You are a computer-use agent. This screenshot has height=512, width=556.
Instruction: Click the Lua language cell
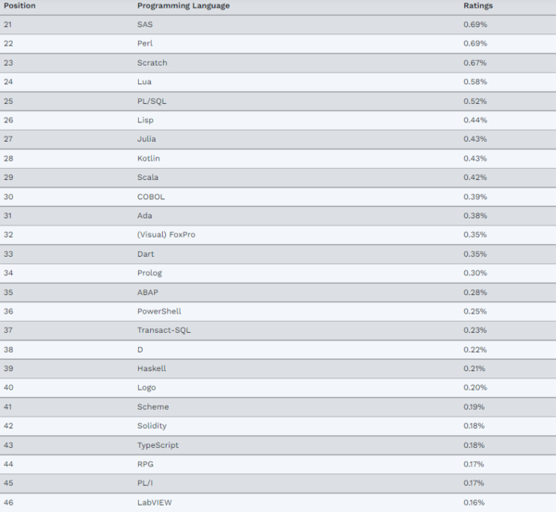point(144,82)
